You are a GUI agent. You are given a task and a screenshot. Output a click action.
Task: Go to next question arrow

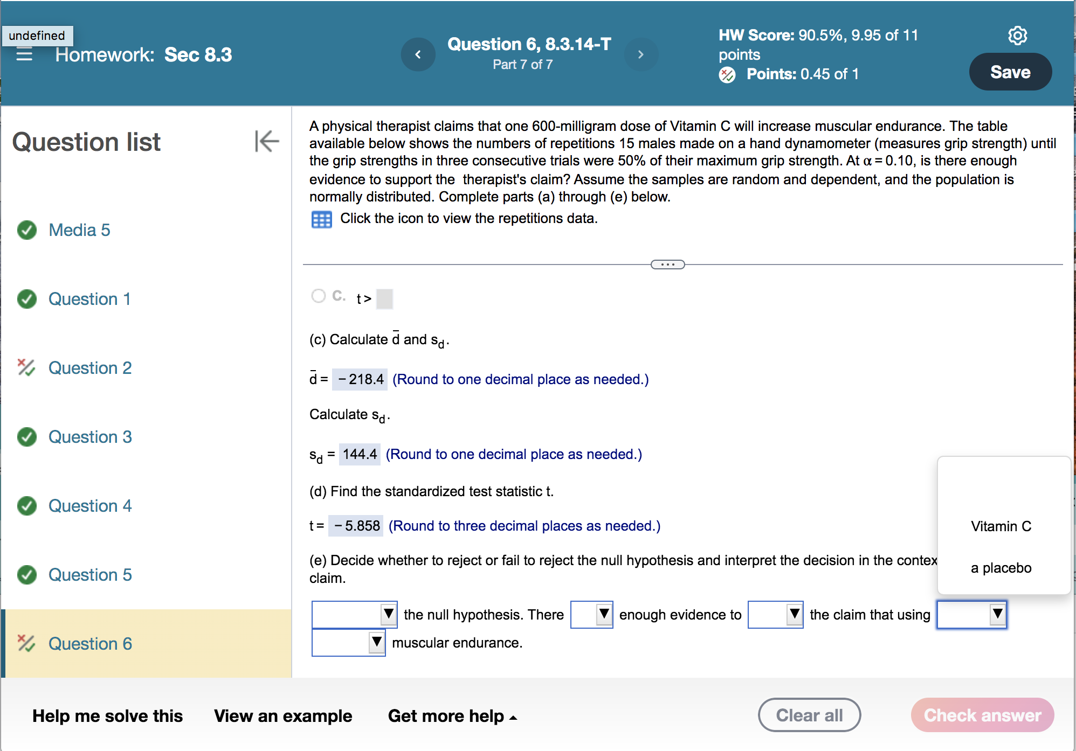click(x=640, y=54)
